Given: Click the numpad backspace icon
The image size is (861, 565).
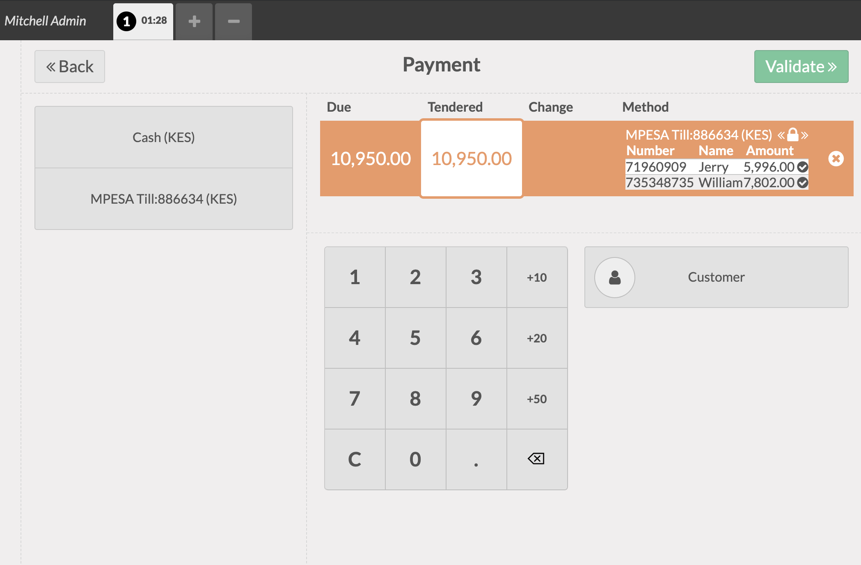Looking at the screenshot, I should [536, 459].
